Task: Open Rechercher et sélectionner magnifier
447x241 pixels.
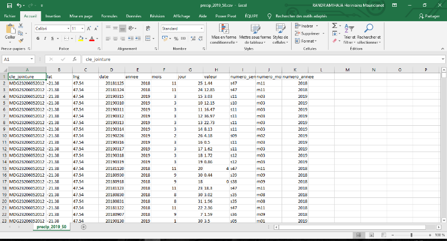Action: [369, 28]
